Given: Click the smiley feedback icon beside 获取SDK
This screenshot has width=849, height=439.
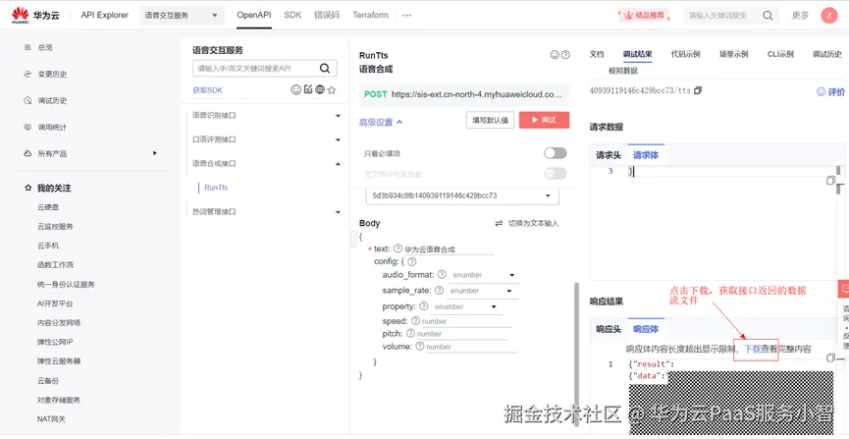Looking at the screenshot, I should (295, 90).
